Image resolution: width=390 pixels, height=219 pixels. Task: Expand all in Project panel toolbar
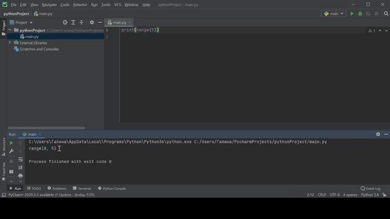73,23
